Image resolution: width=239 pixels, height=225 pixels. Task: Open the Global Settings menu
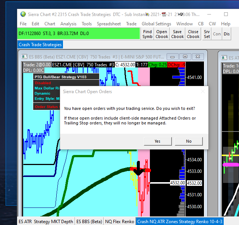coord(156,24)
